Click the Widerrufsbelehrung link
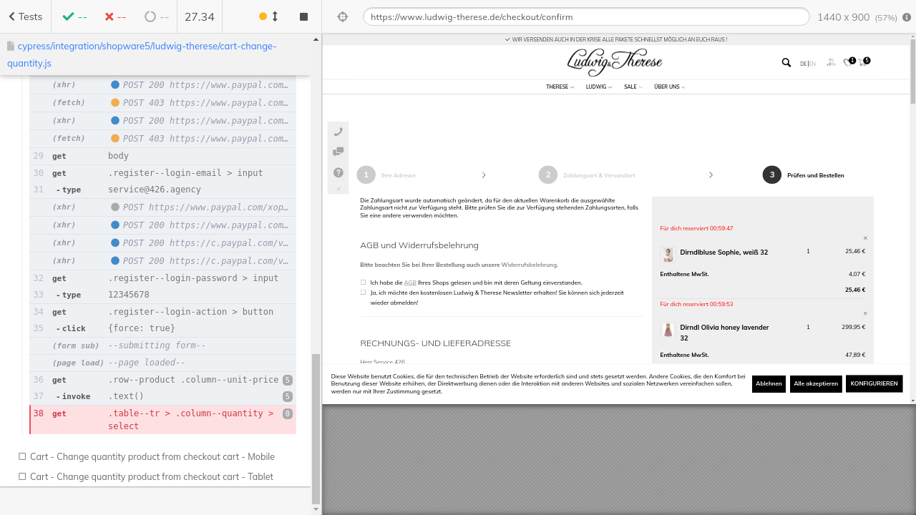 pos(529,265)
